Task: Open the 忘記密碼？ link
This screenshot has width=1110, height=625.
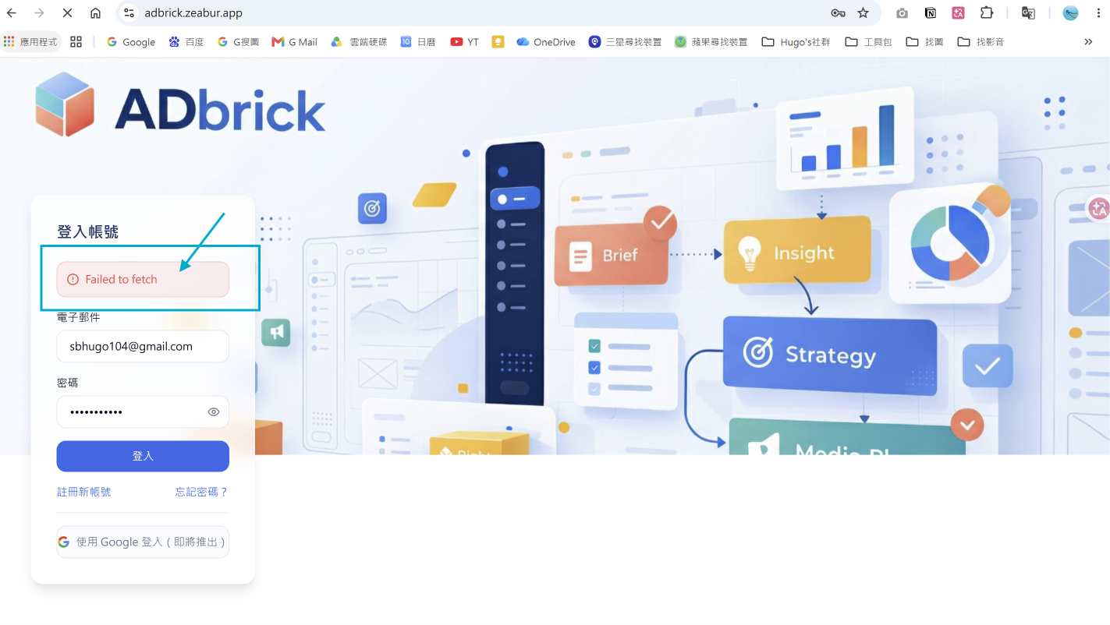Action: click(x=202, y=492)
